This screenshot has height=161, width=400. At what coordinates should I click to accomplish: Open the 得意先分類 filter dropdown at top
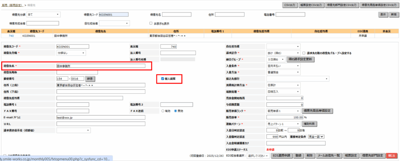pyautogui.click(x=43, y=14)
